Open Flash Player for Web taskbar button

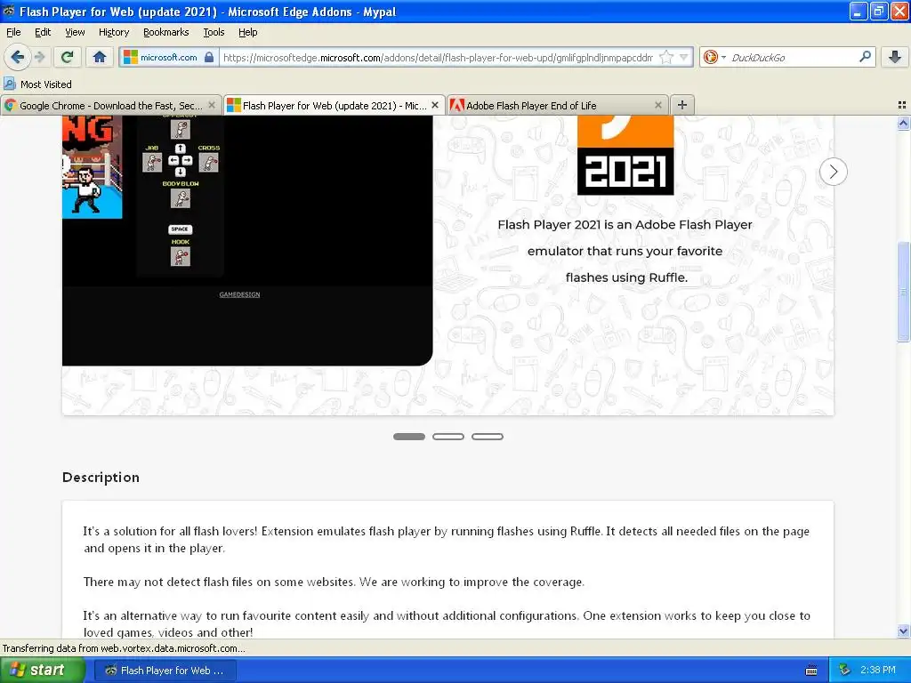165,671
